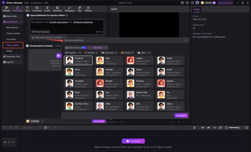Click the delete trash icon

pos(16,128)
